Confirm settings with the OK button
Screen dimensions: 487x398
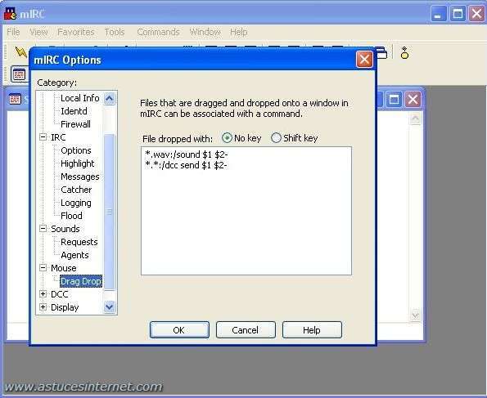[x=179, y=329]
